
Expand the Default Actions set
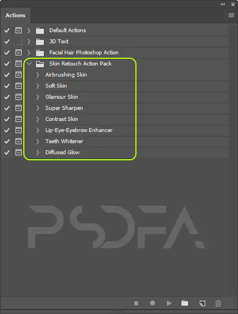29,31
